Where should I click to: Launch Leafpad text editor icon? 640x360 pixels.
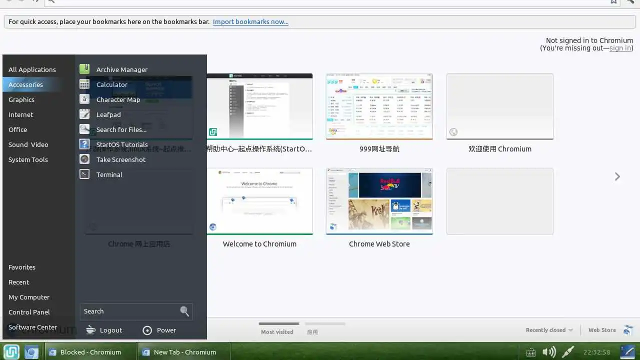84,114
